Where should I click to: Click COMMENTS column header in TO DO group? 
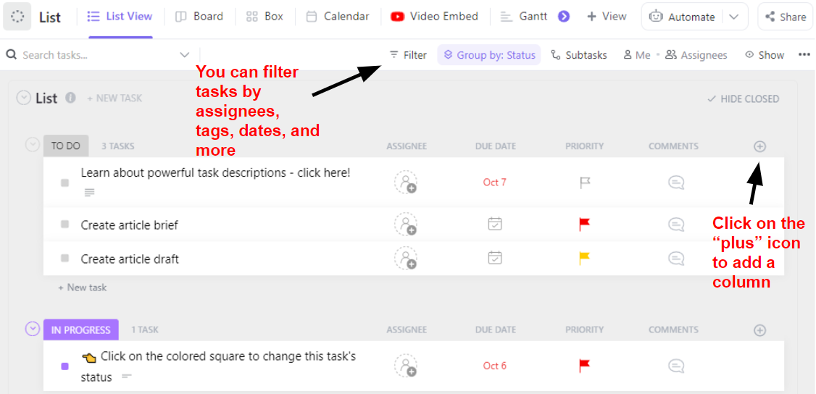click(x=673, y=146)
